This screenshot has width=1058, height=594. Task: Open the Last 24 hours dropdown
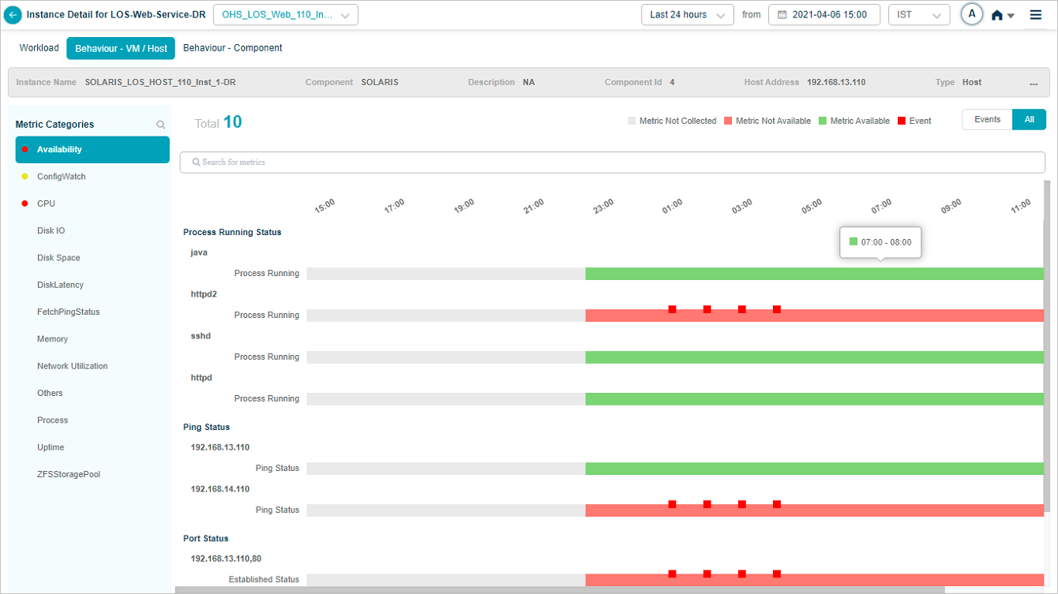coord(687,15)
